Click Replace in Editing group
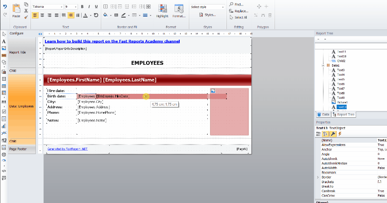The height and width of the screenshot is (203, 387). (x=239, y=11)
